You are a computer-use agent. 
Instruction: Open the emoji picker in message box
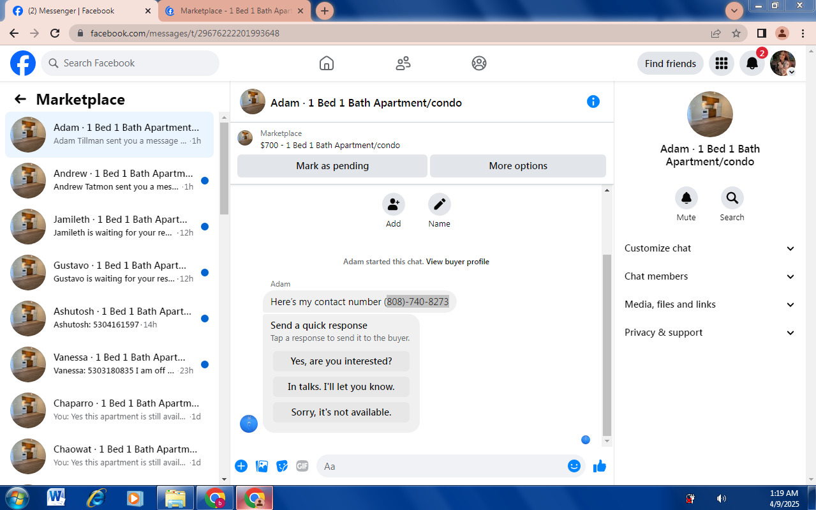tap(574, 466)
